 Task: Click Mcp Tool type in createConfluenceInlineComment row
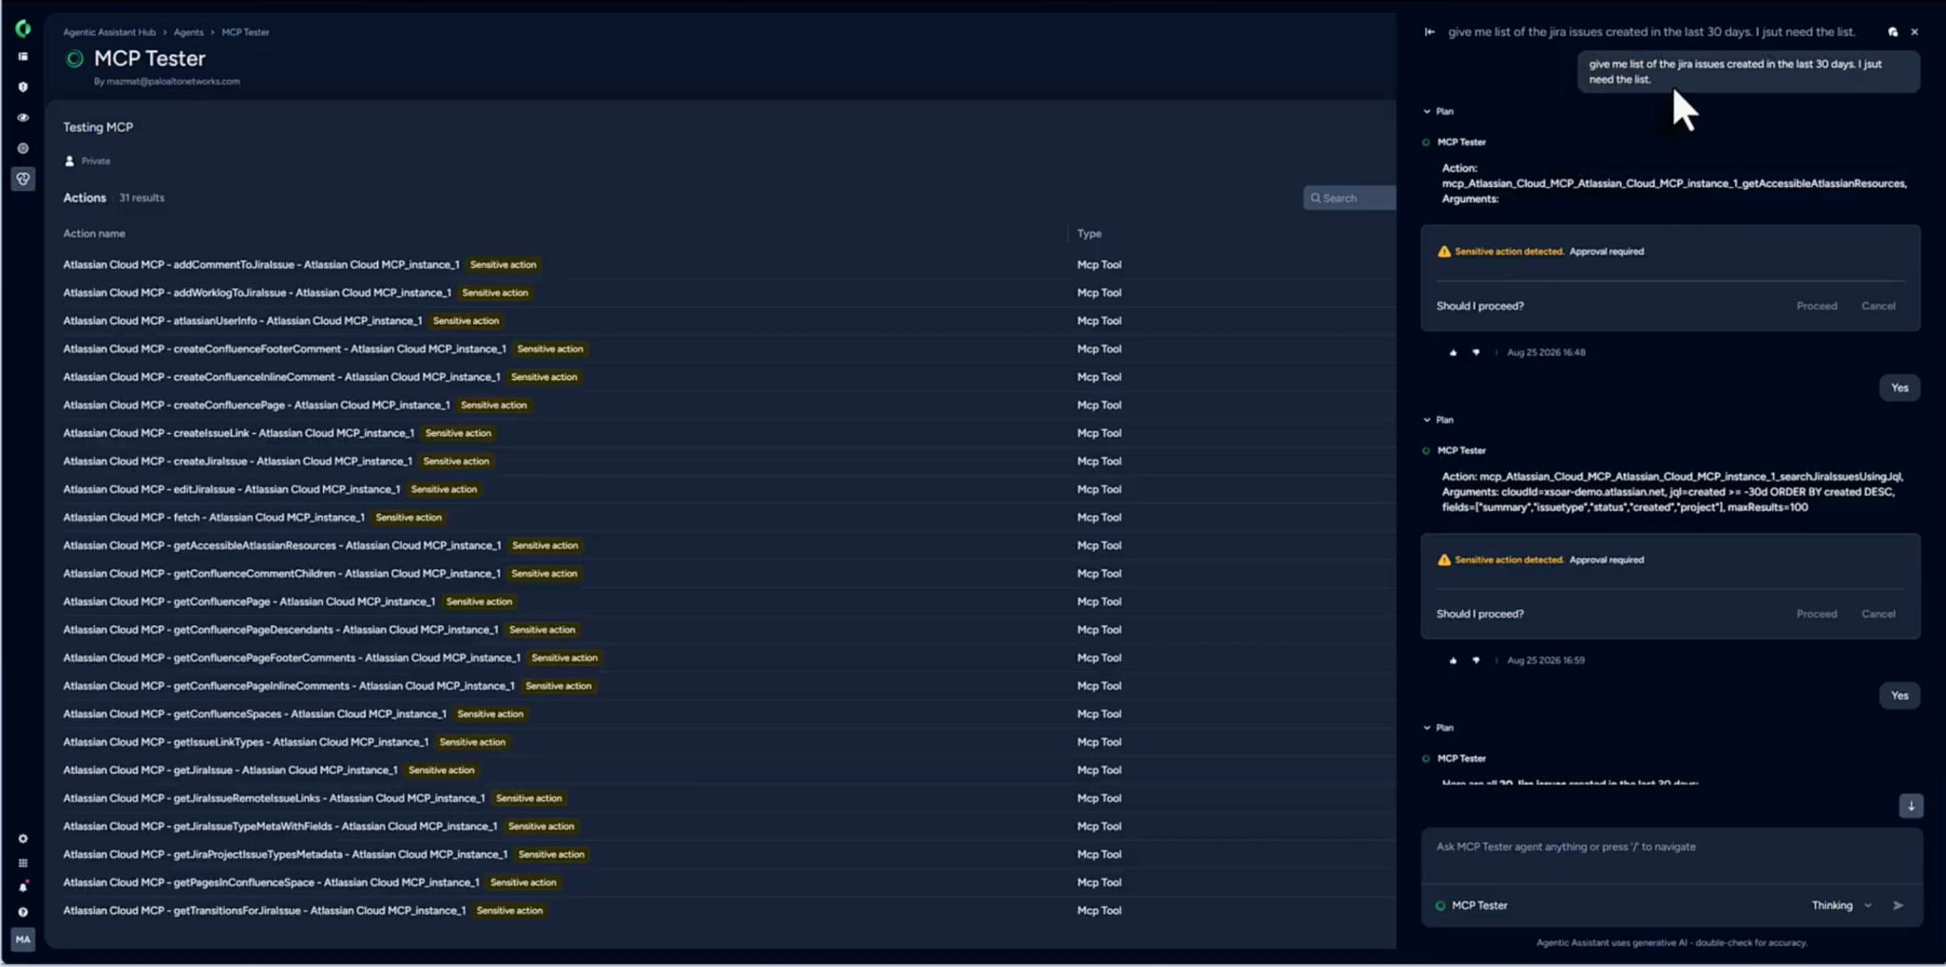pos(1099,377)
